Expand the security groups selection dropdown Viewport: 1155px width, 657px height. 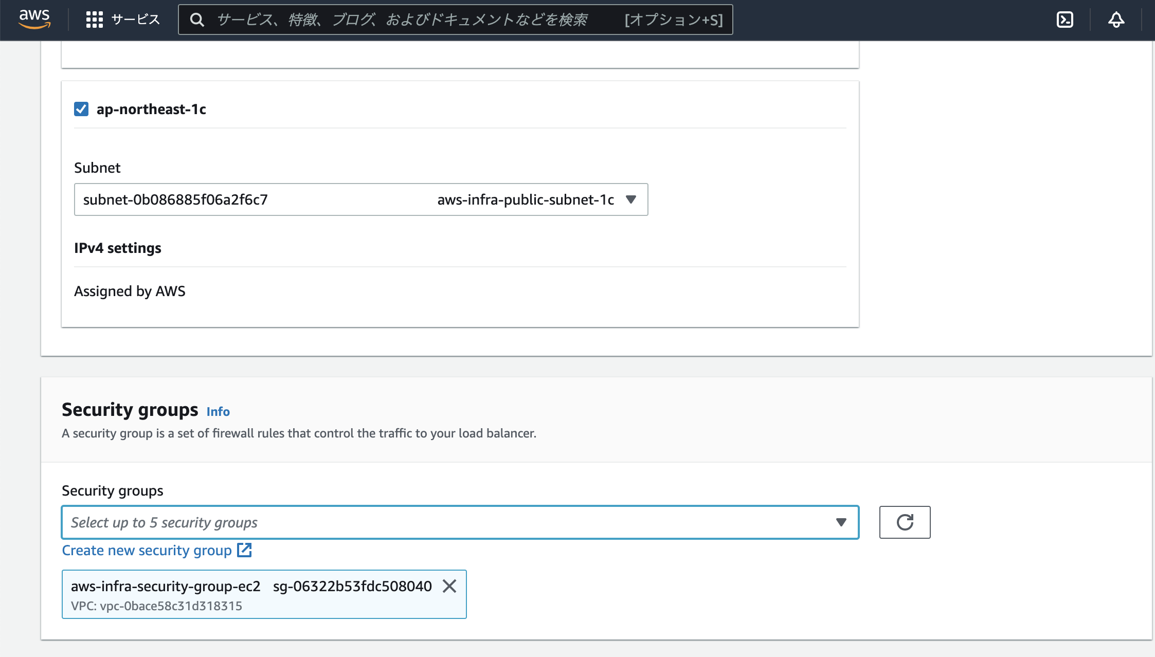click(x=840, y=522)
